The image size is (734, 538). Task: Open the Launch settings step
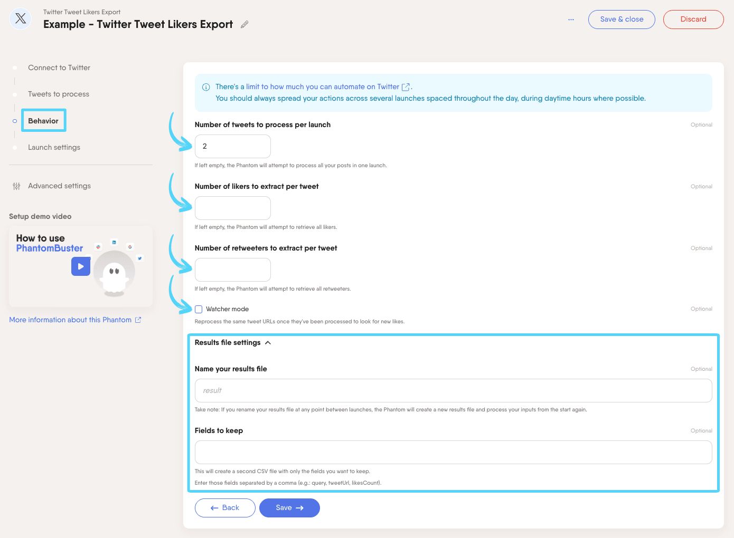pos(54,147)
